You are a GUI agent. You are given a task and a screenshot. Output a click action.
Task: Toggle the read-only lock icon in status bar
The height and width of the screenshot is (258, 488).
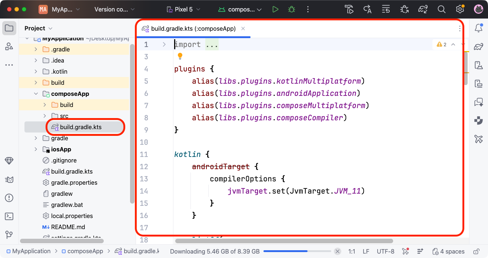click(x=478, y=251)
